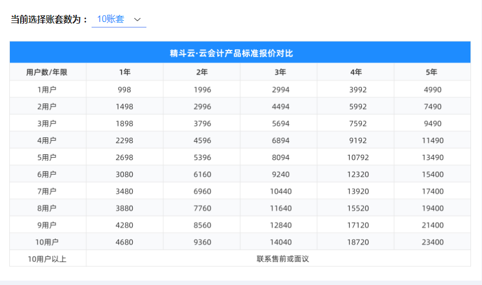Click the price 3080 cell

125,174
